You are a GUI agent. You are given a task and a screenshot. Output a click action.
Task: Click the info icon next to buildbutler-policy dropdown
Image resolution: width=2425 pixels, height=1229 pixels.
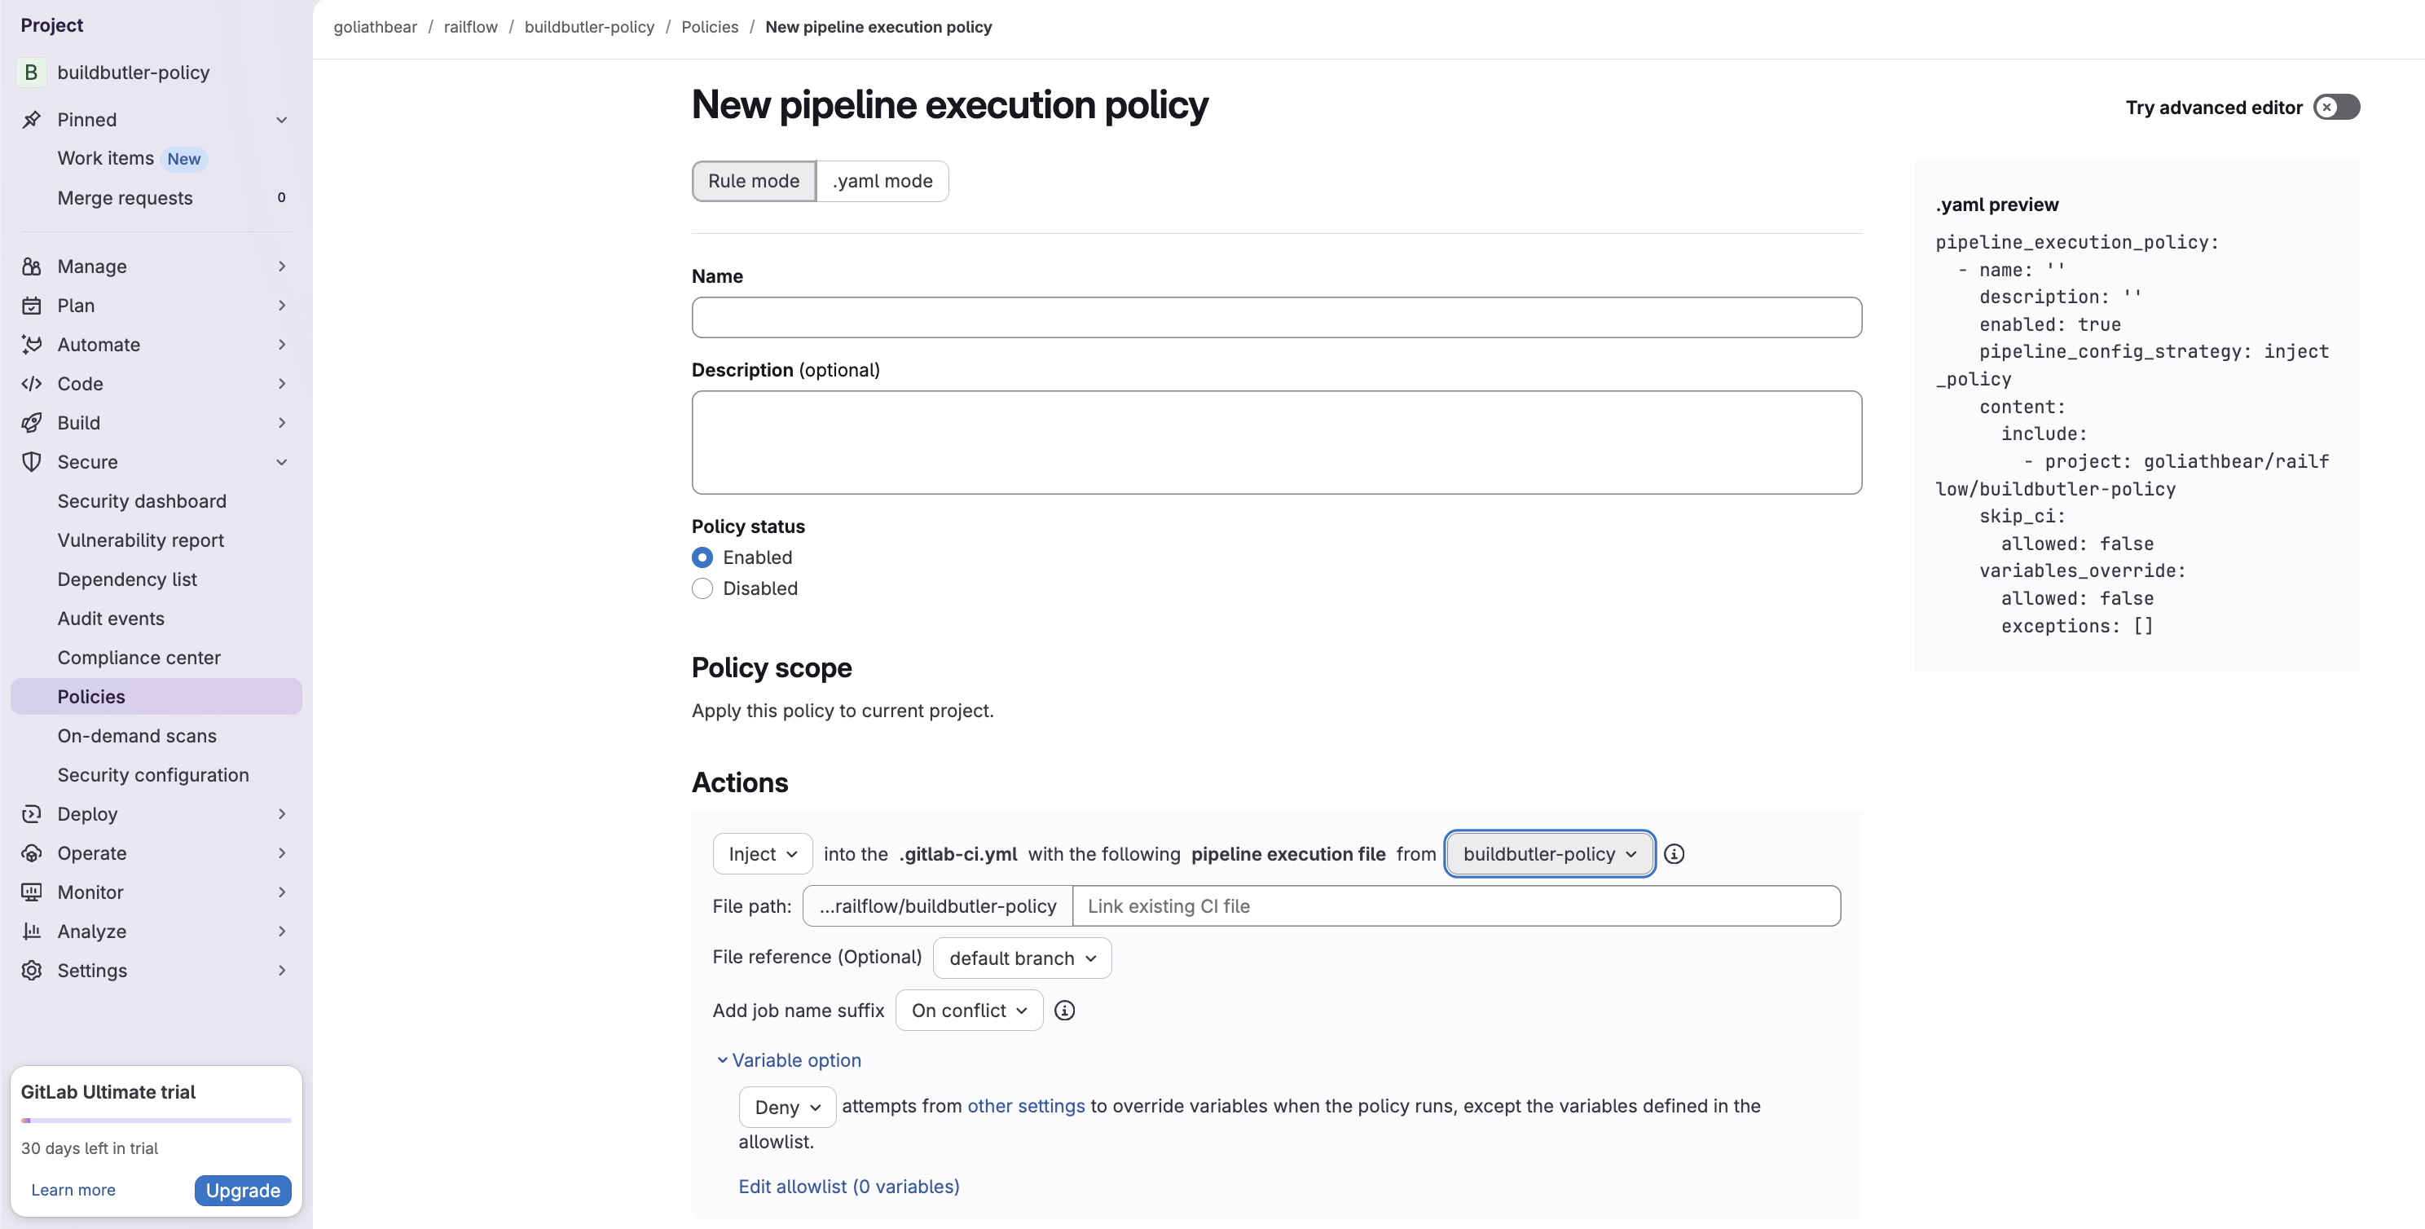click(1674, 853)
